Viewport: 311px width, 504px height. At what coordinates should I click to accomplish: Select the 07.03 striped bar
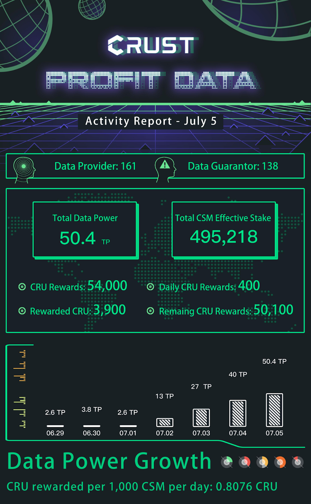[201, 418]
